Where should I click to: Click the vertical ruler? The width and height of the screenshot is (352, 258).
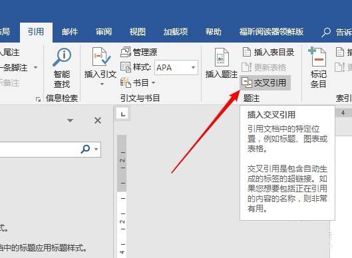pos(122,196)
